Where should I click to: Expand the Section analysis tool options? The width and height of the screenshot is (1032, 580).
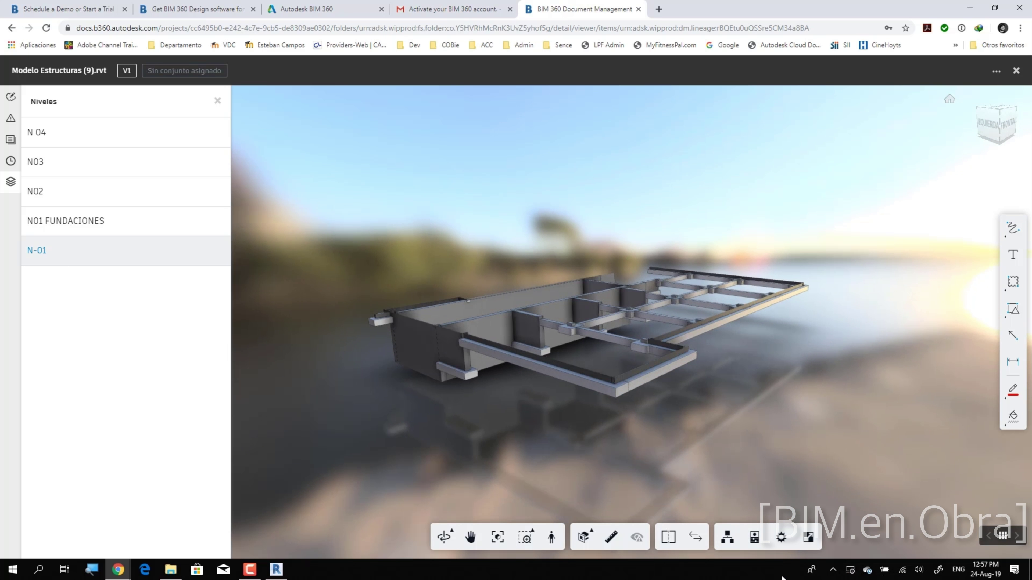point(585,537)
